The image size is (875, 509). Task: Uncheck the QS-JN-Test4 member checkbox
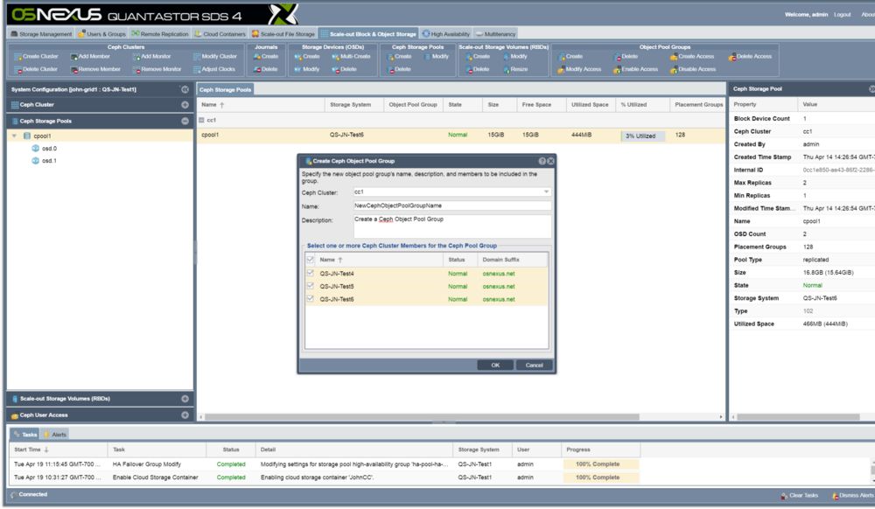click(x=311, y=273)
